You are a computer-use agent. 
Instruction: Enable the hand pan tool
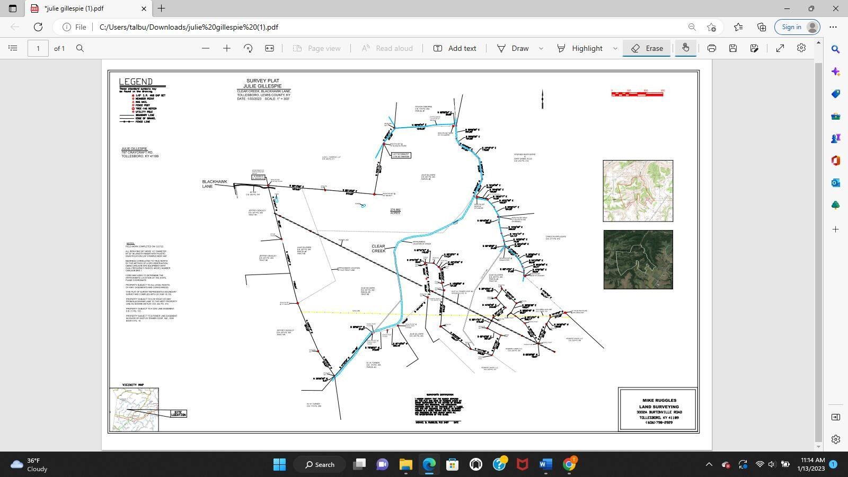point(685,48)
